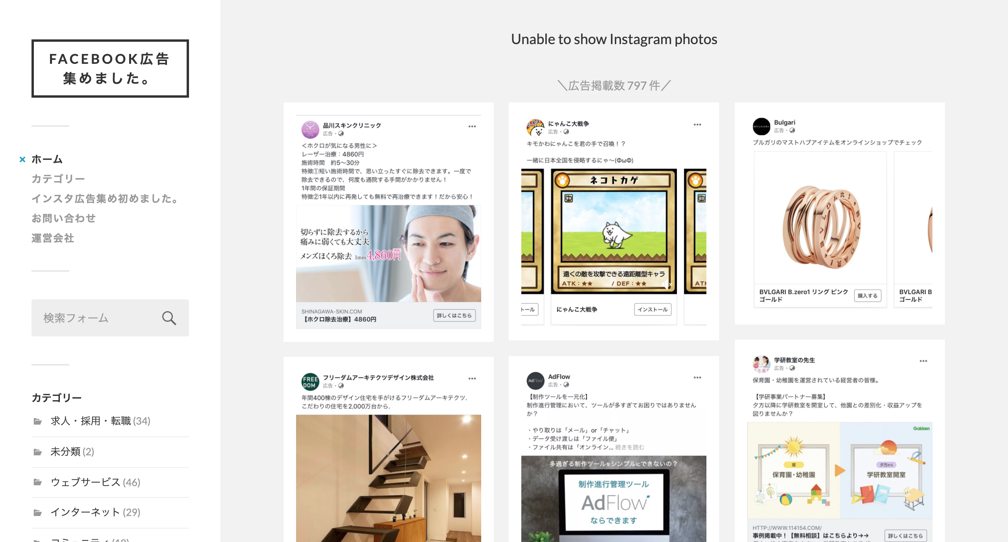Open the mole removal ad image
This screenshot has width=1008, height=542.
388,254
